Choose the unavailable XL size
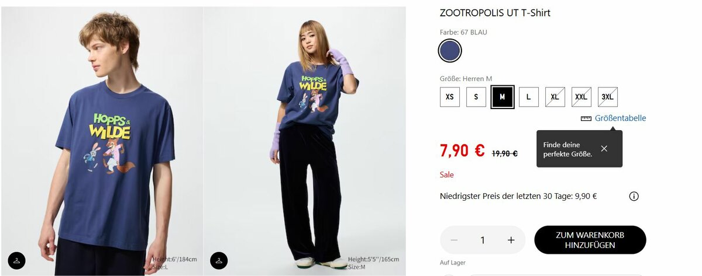Image resolution: width=702 pixels, height=276 pixels. tap(555, 97)
